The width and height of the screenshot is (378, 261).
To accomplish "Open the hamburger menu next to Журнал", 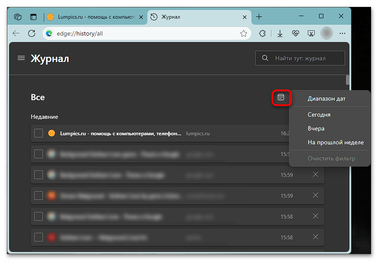I will (x=21, y=58).
